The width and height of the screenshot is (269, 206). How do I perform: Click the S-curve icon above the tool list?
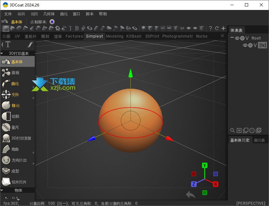(30, 45)
